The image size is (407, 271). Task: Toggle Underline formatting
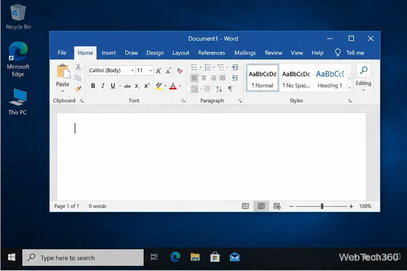click(x=113, y=86)
